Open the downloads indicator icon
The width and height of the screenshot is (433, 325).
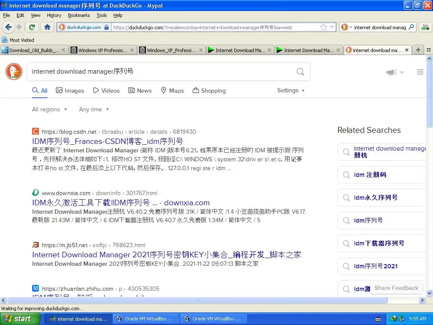[x=425, y=27]
